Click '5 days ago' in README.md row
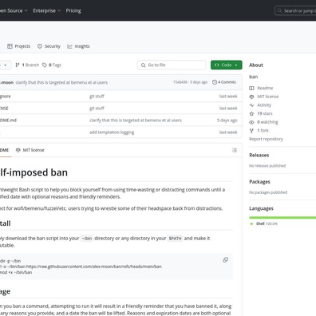The width and height of the screenshot is (316, 316). pos(227,120)
